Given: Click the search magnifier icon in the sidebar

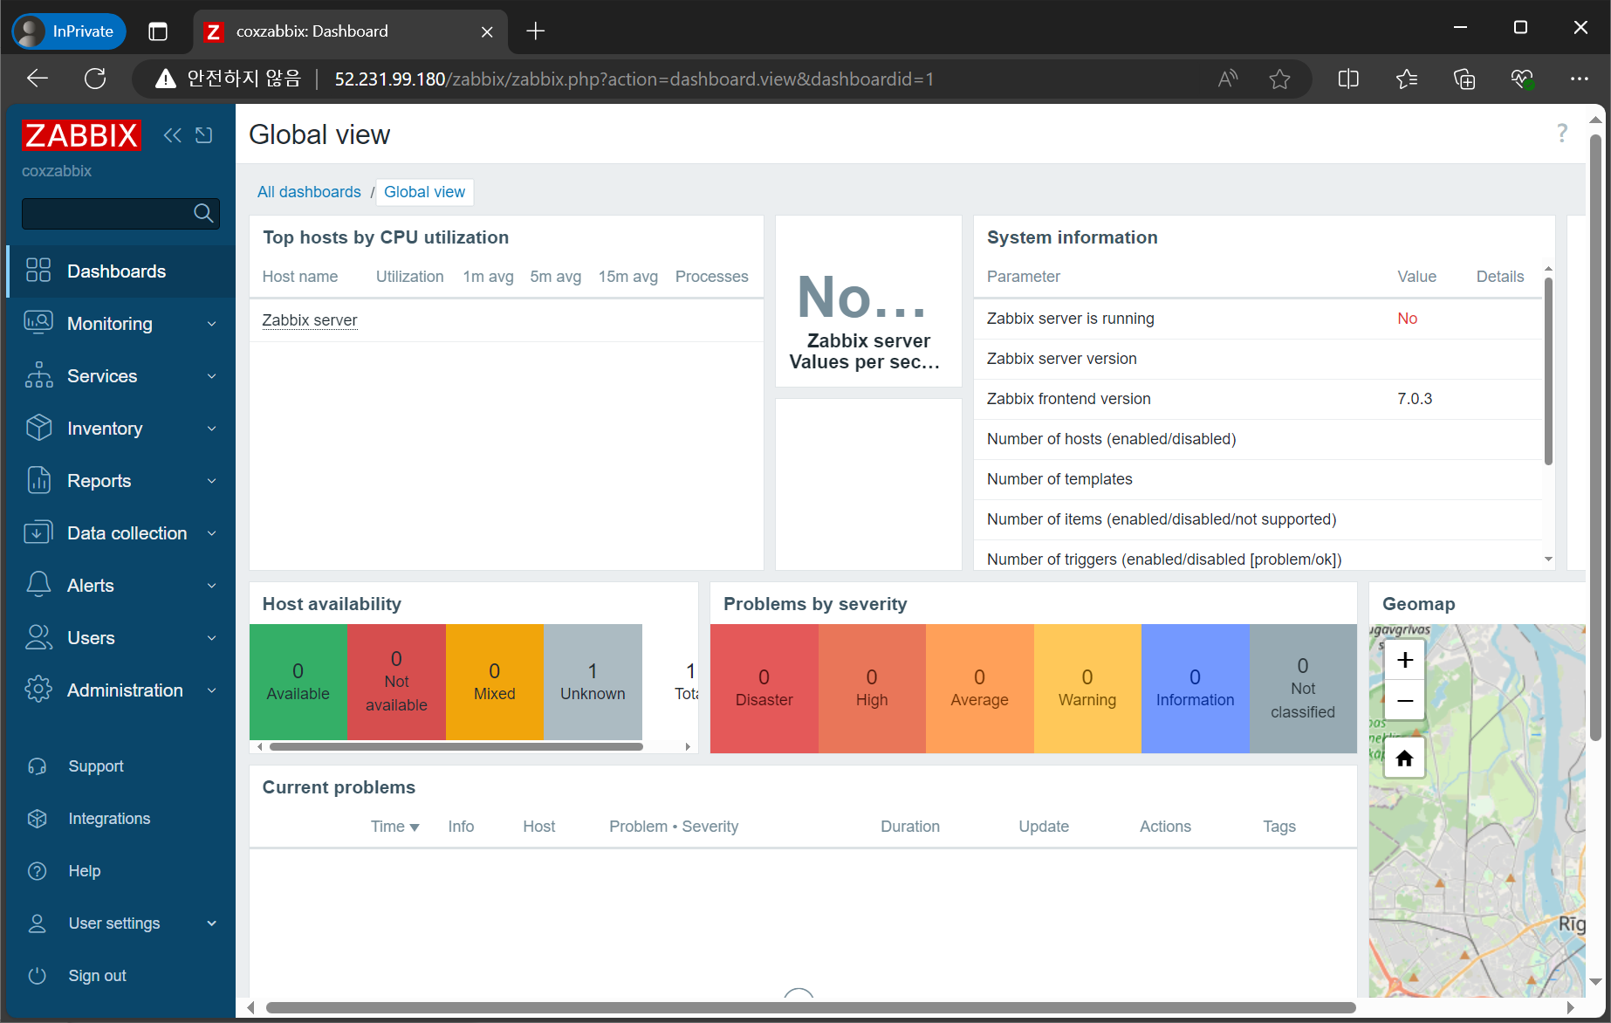Looking at the screenshot, I should click(203, 213).
